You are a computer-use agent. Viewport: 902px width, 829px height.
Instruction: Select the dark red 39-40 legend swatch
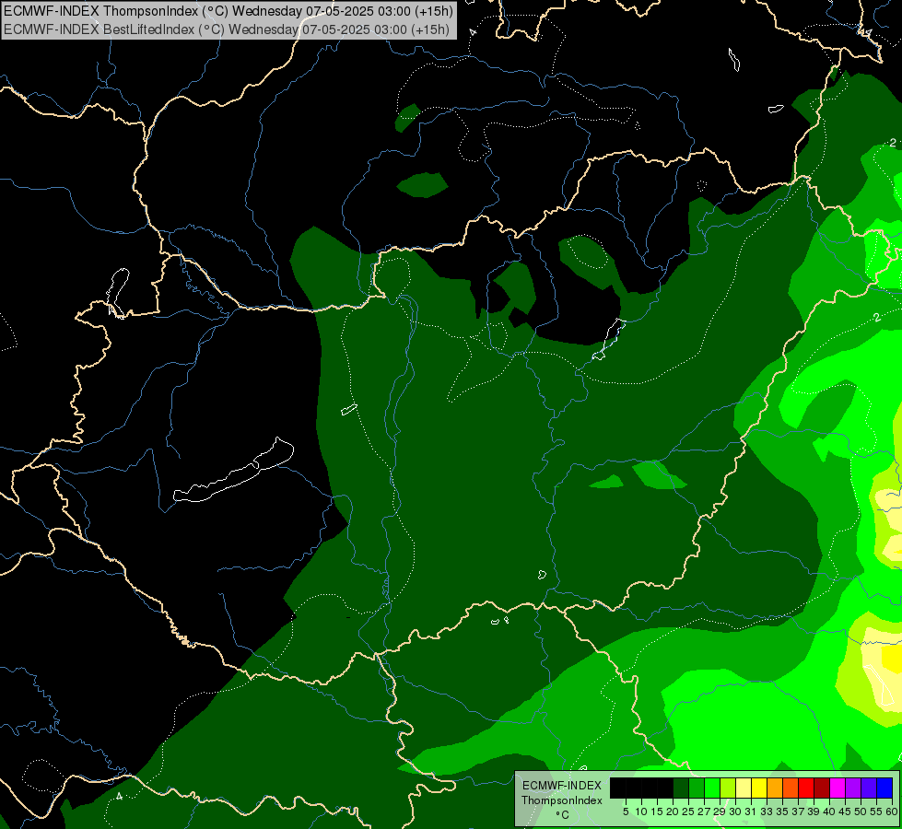822,788
